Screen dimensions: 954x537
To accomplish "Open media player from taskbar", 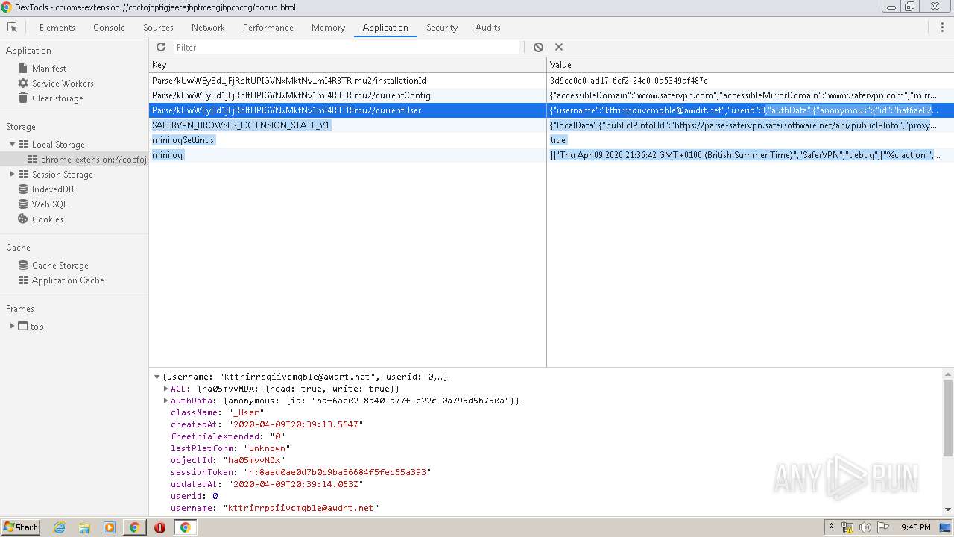I will [110, 527].
